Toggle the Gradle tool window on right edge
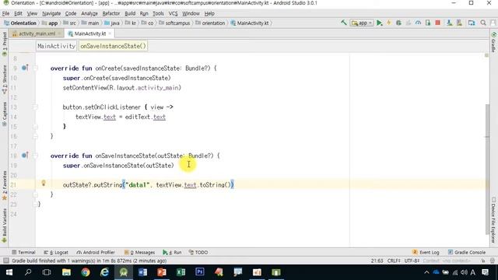 (493, 42)
